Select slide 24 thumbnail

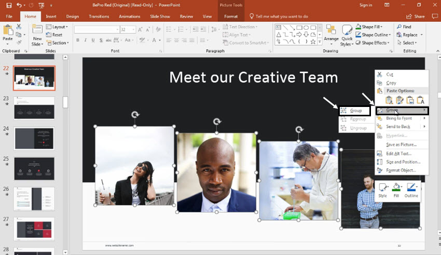34,138
